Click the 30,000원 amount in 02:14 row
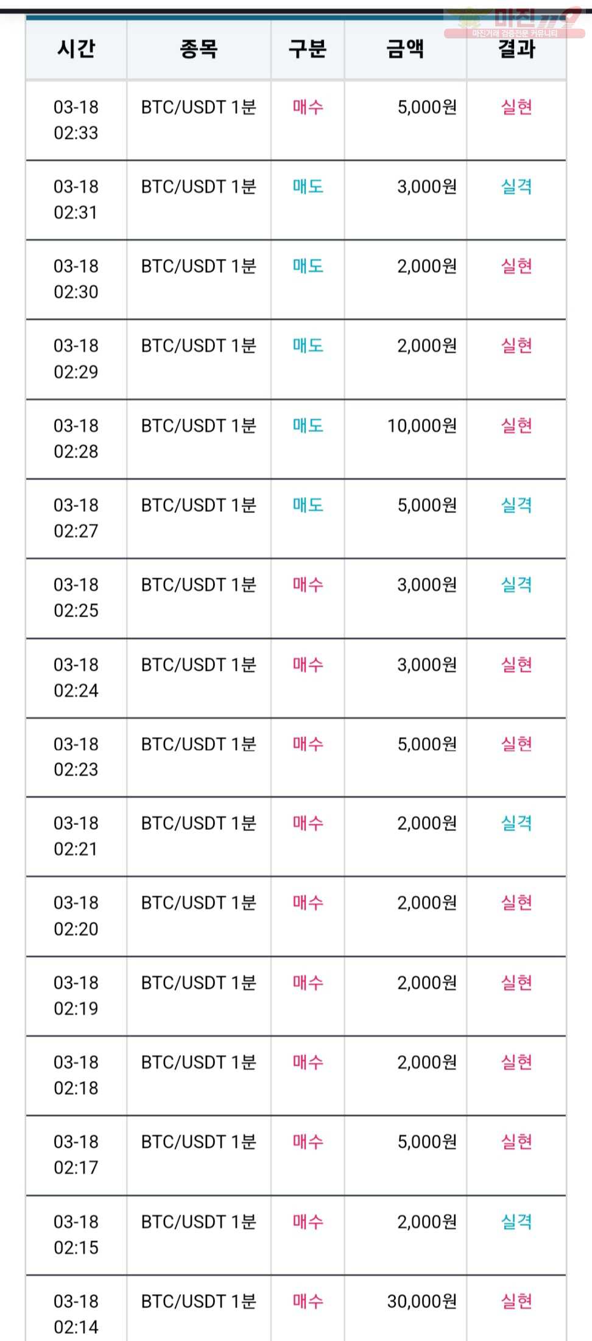This screenshot has height=1341, width=592. click(x=422, y=1301)
